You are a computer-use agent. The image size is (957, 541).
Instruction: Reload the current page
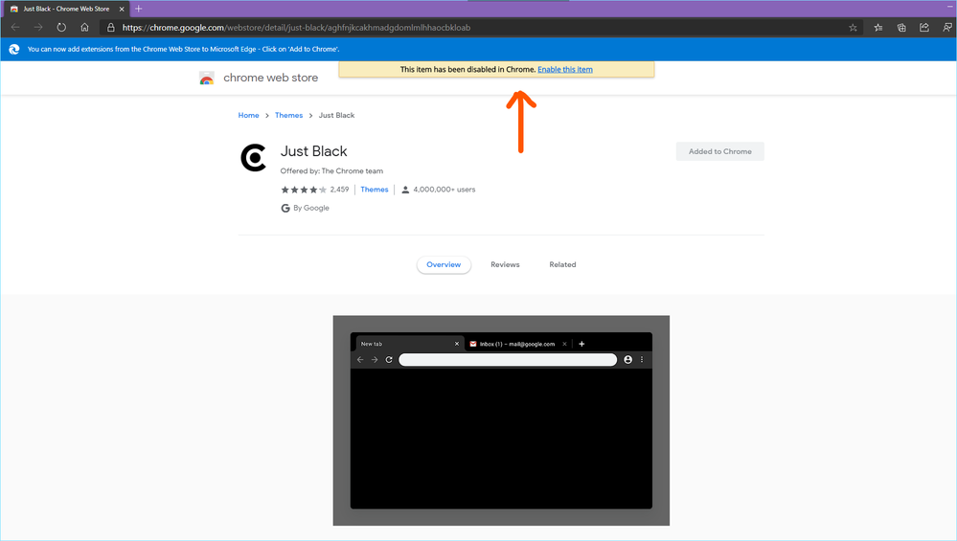(61, 28)
